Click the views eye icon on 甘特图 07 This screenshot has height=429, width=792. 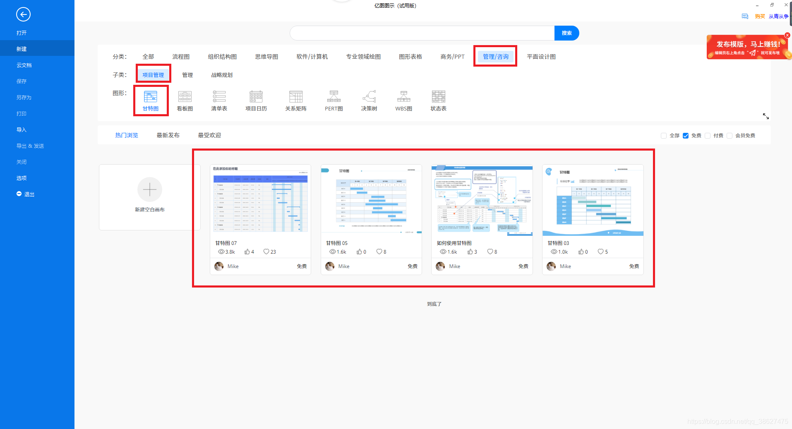[x=221, y=252]
